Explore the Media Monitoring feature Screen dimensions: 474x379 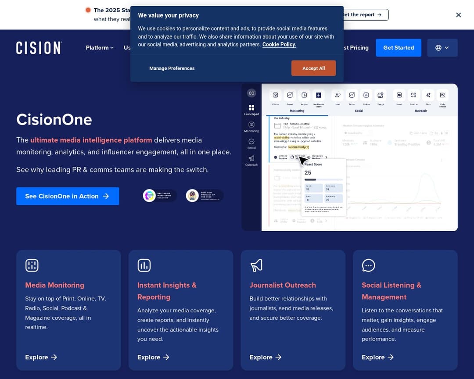point(41,357)
